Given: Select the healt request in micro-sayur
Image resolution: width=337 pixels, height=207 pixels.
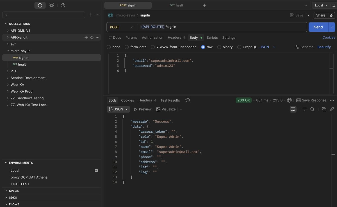Looking at the screenshot, I should pos(51,64).
